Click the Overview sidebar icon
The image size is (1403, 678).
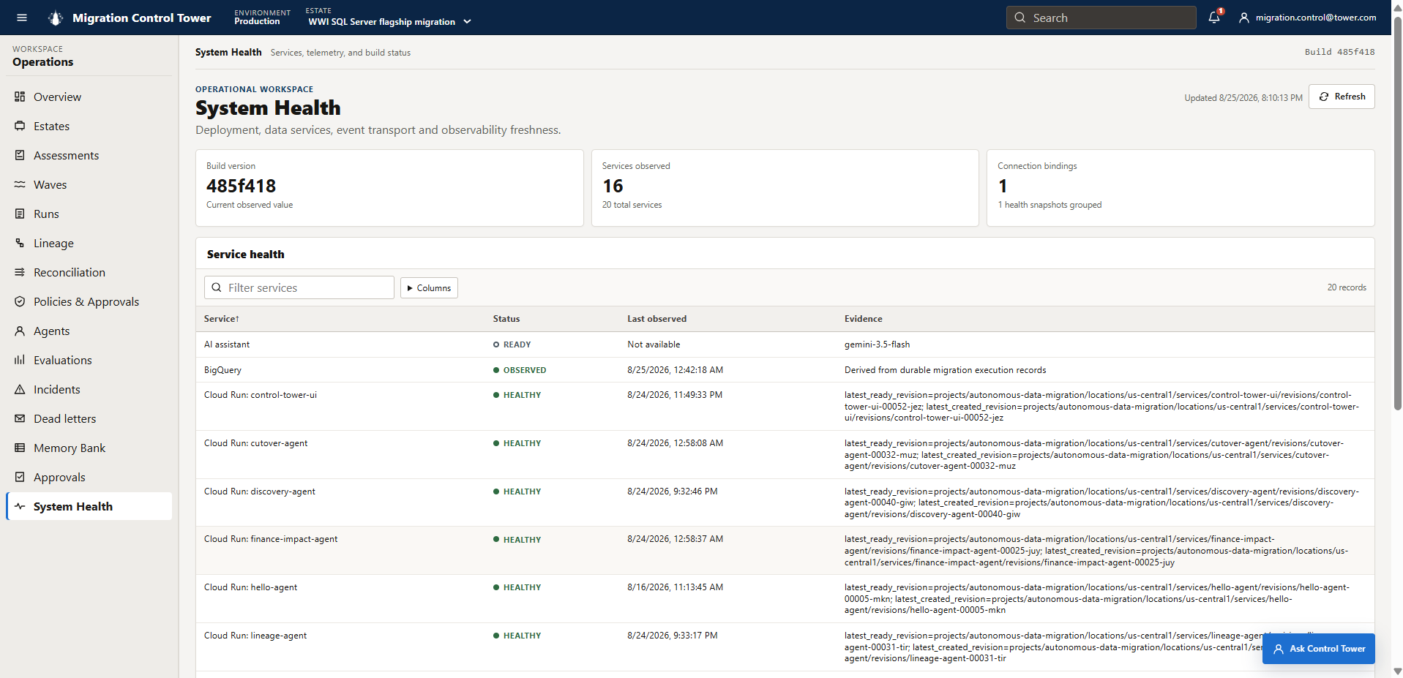coord(20,97)
